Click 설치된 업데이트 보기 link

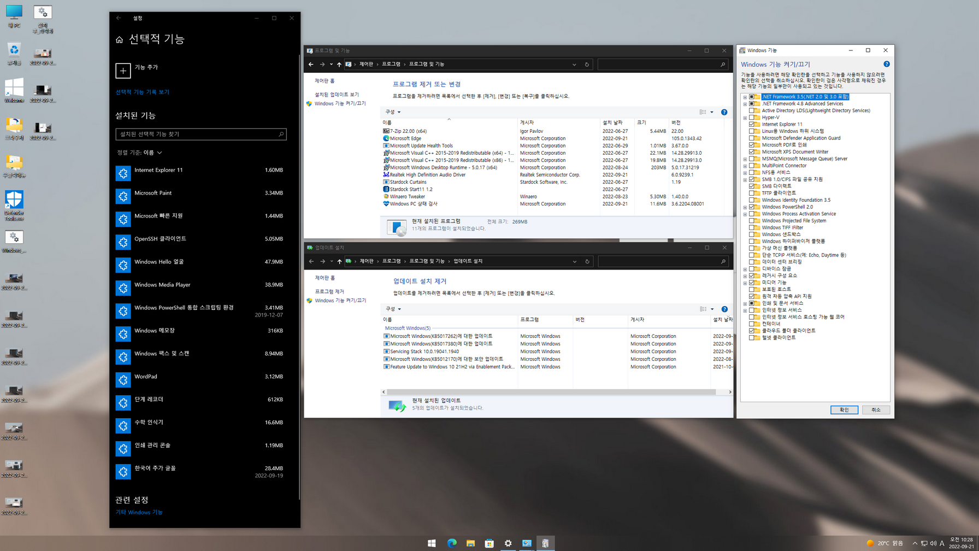(x=337, y=95)
